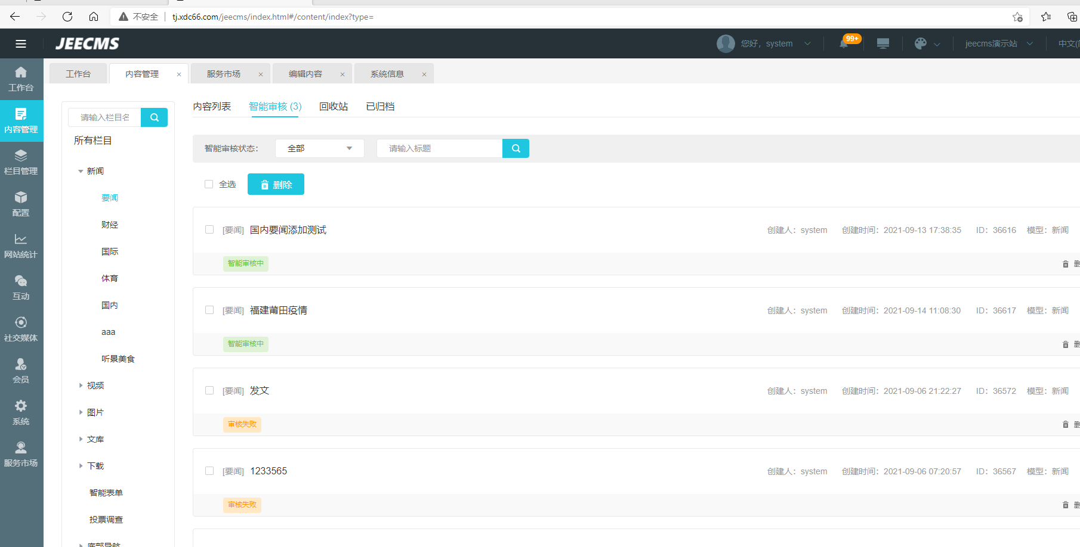This screenshot has width=1080, height=547.
Task: Switch to the 系统信息 tab
Action: (x=387, y=74)
